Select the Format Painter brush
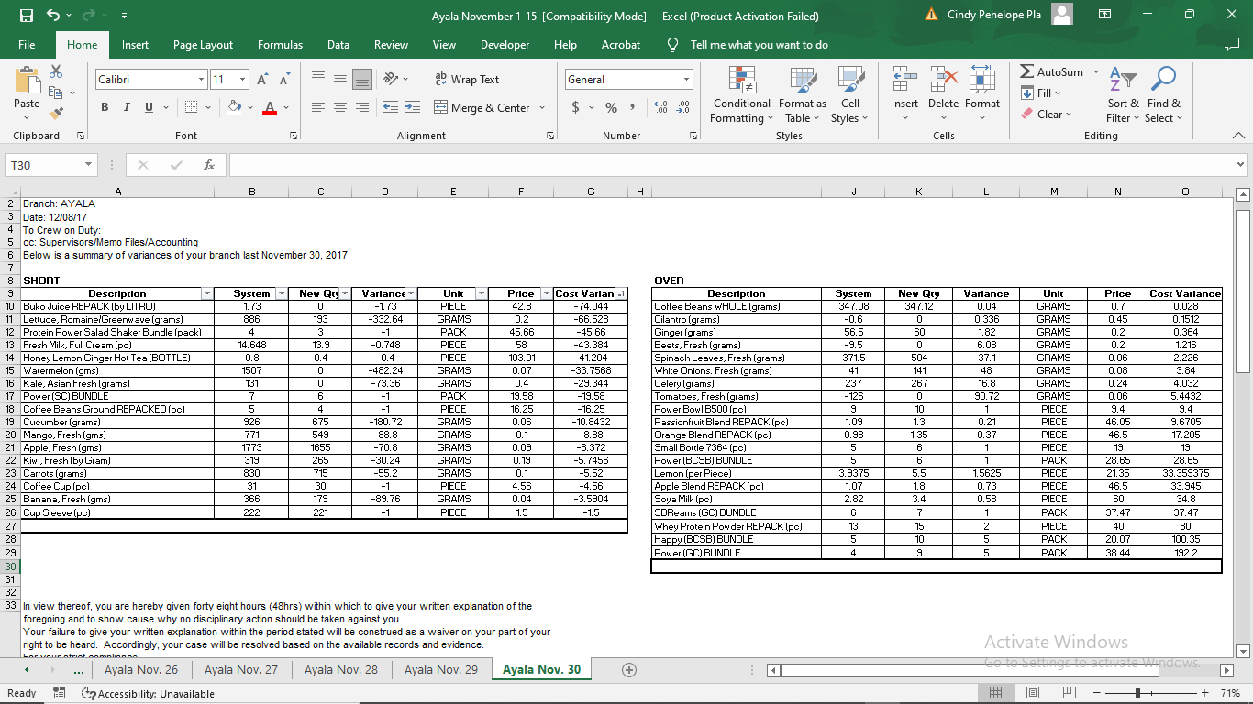This screenshot has width=1253, height=704. coord(56,114)
